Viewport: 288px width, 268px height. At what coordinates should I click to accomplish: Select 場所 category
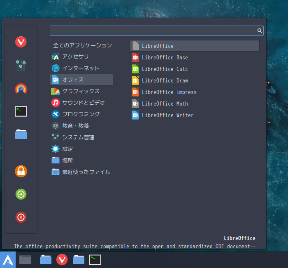point(81,160)
